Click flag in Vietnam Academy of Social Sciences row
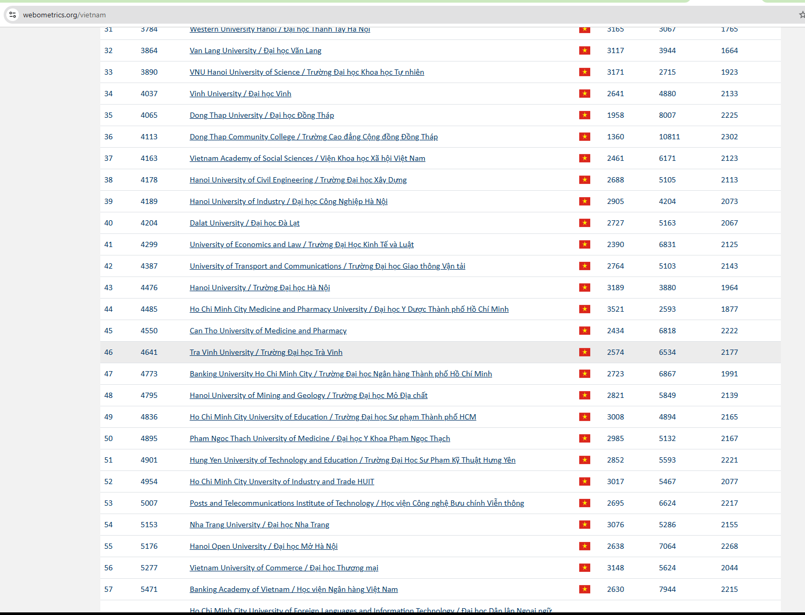 point(584,158)
